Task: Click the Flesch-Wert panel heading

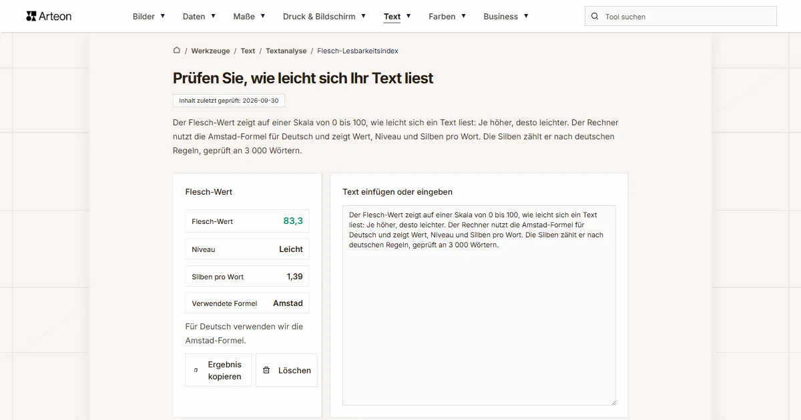Action: point(209,192)
